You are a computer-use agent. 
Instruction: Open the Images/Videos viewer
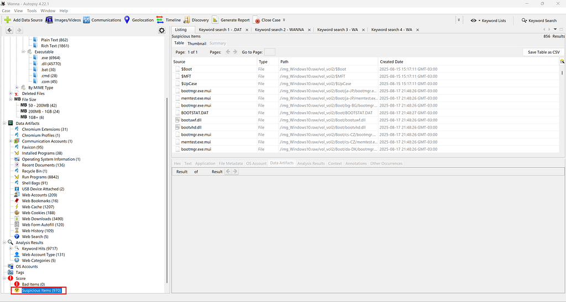pyautogui.click(x=63, y=20)
